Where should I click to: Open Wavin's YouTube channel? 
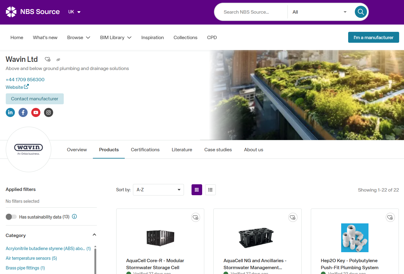(x=36, y=112)
